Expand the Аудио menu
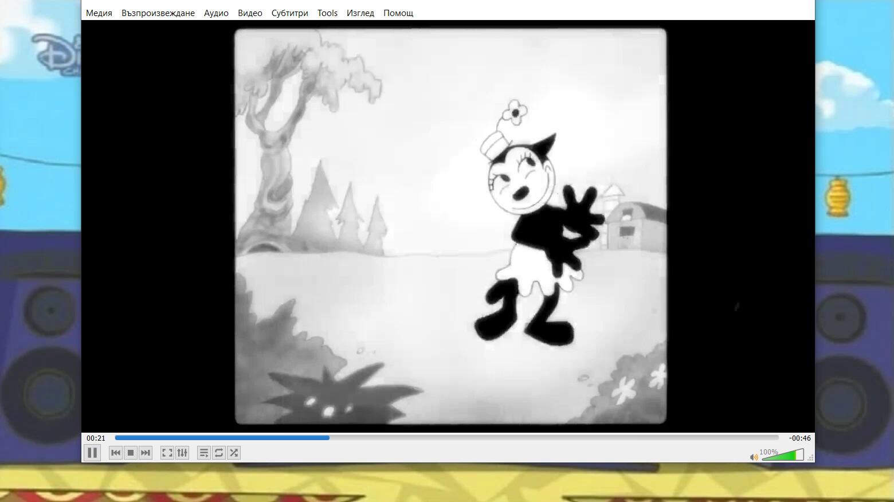Viewport: 894px width, 502px height. click(x=216, y=13)
